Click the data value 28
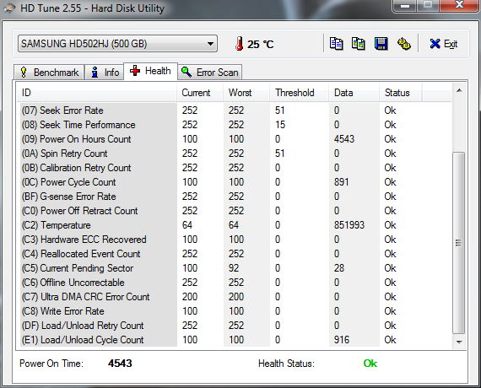 (339, 268)
